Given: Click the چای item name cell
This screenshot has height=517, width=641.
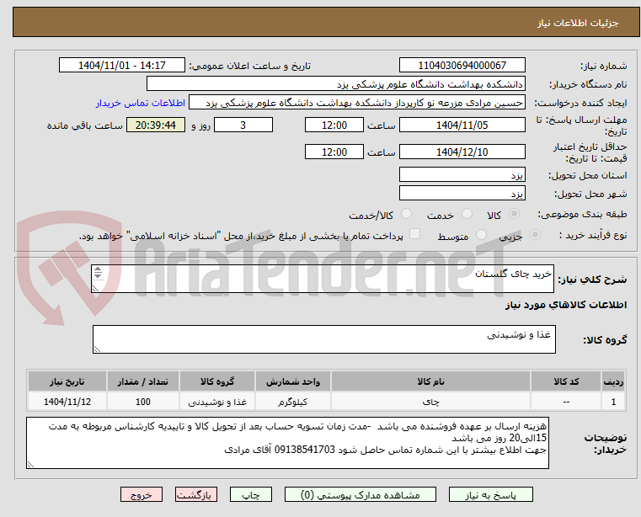Looking at the screenshot, I should (430, 402).
